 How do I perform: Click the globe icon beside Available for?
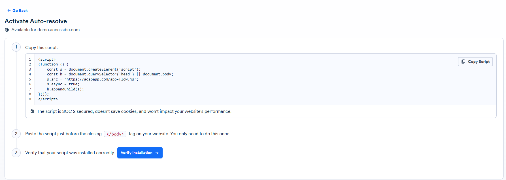pyautogui.click(x=7, y=30)
